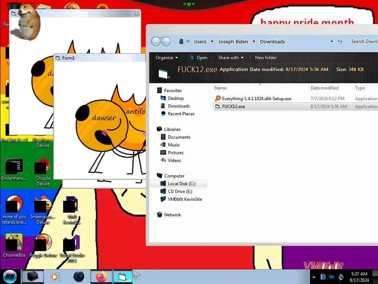The height and width of the screenshot is (284, 378).
Task: Click the Windows Start orb
Action: coord(10,277)
